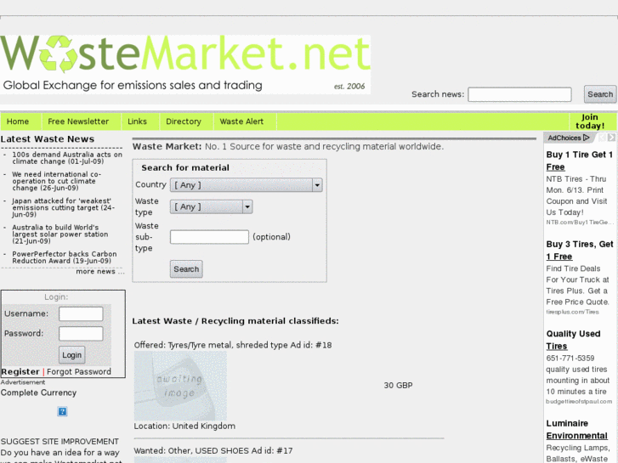Screen dimensions: 618x463
Task: Open 'Buy 3 Tires, Get 1 Free' ad
Action: coord(580,251)
